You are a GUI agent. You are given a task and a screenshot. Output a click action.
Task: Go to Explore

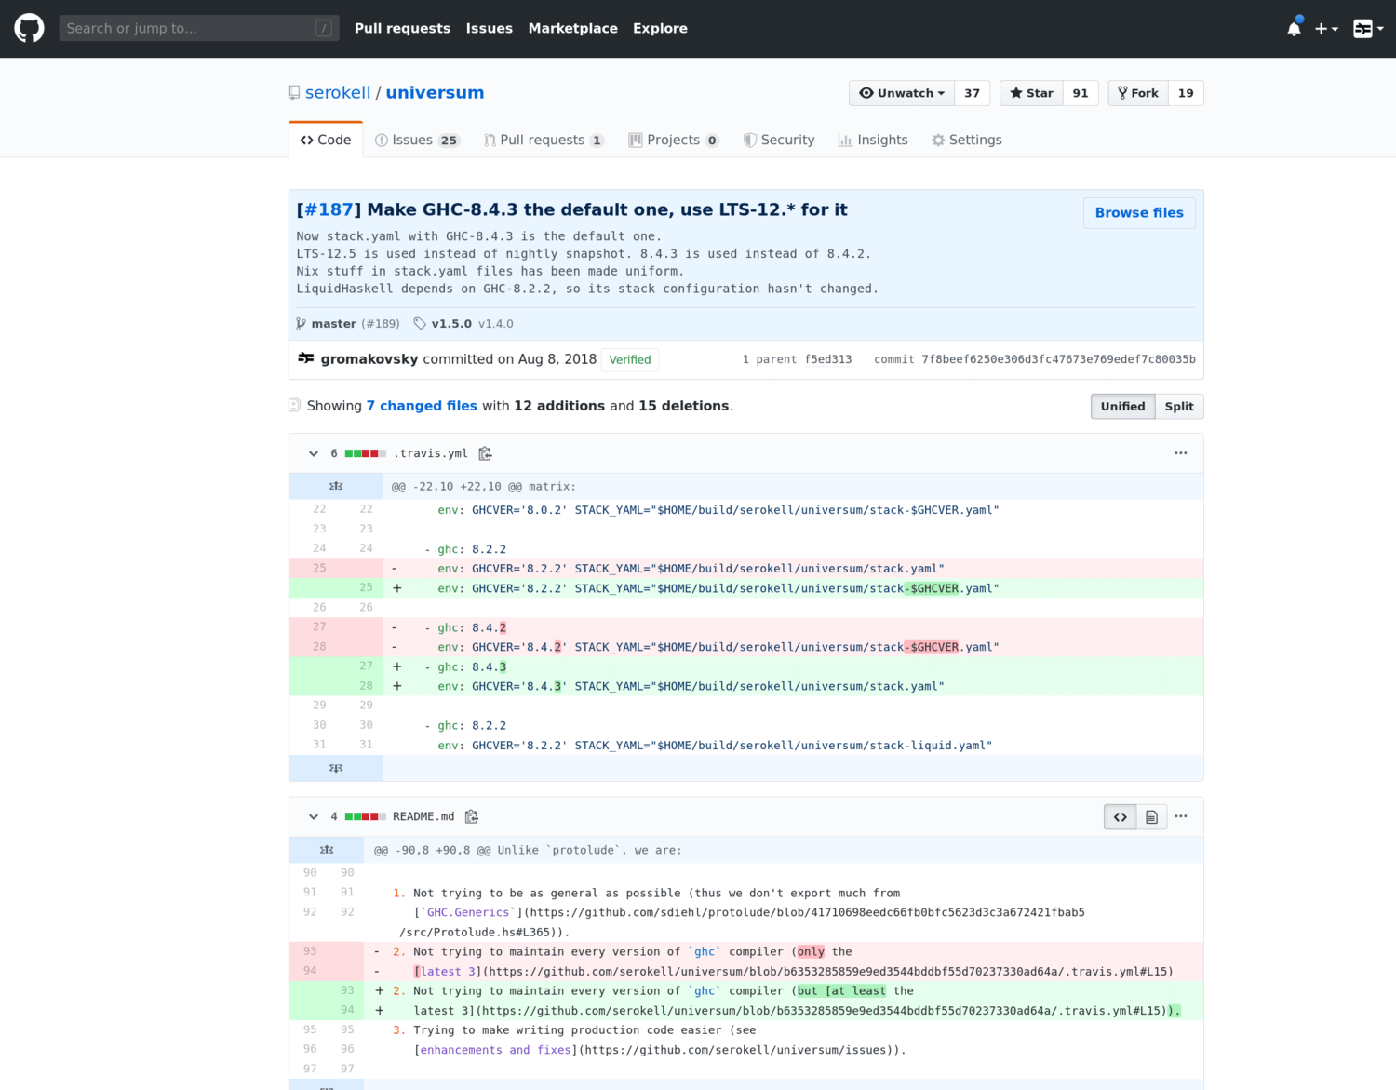660,28
